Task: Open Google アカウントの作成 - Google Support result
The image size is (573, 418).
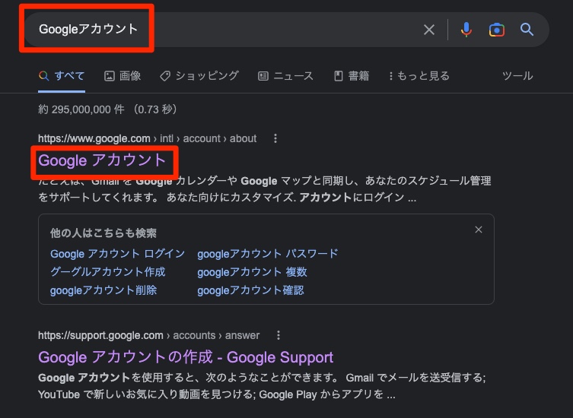Action: pyautogui.click(x=186, y=357)
